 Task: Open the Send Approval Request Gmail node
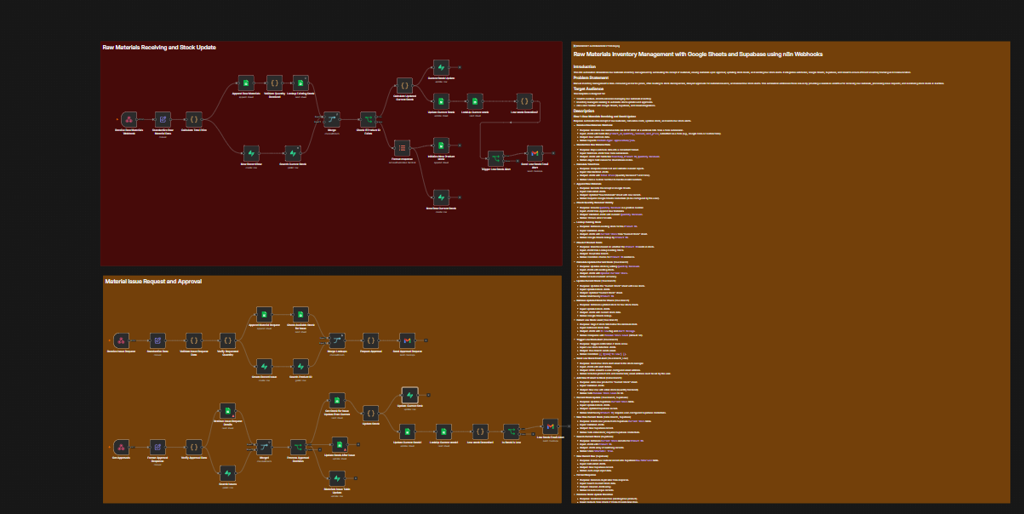407,340
